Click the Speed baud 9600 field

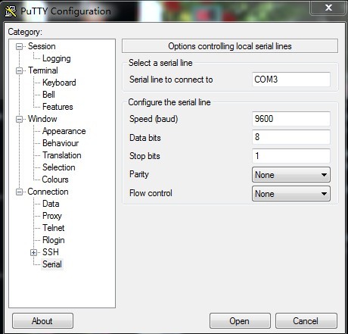[x=291, y=119]
